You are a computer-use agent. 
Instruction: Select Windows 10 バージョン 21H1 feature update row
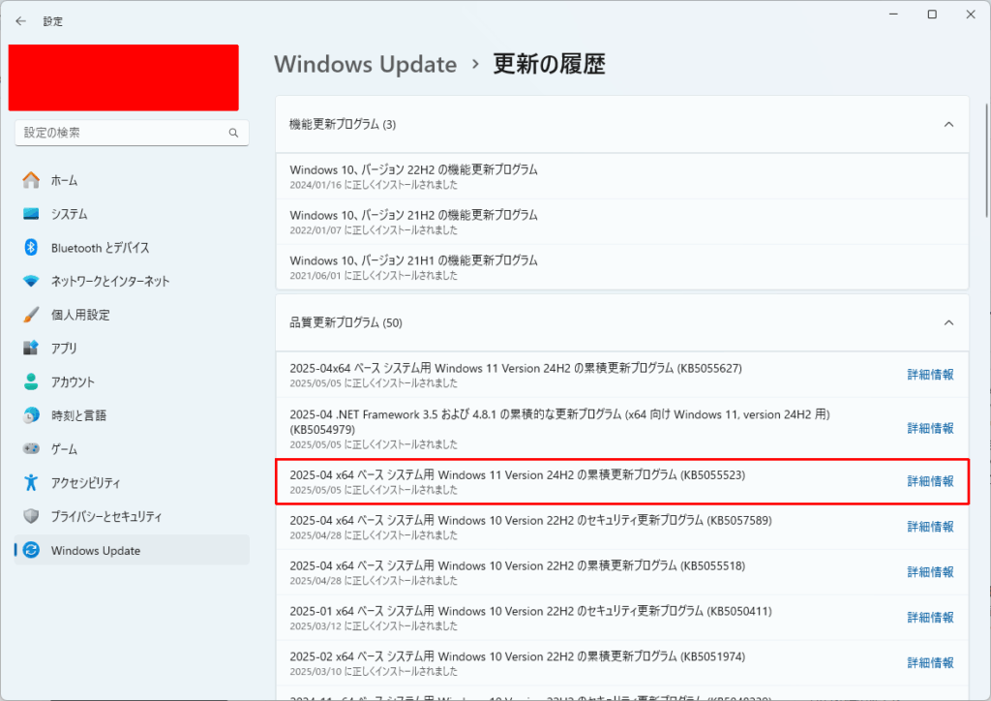[x=622, y=266]
